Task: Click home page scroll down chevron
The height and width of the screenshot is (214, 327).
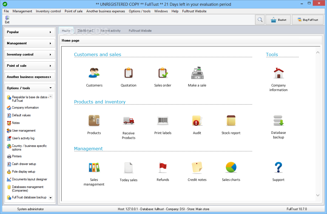Action: [318, 195]
